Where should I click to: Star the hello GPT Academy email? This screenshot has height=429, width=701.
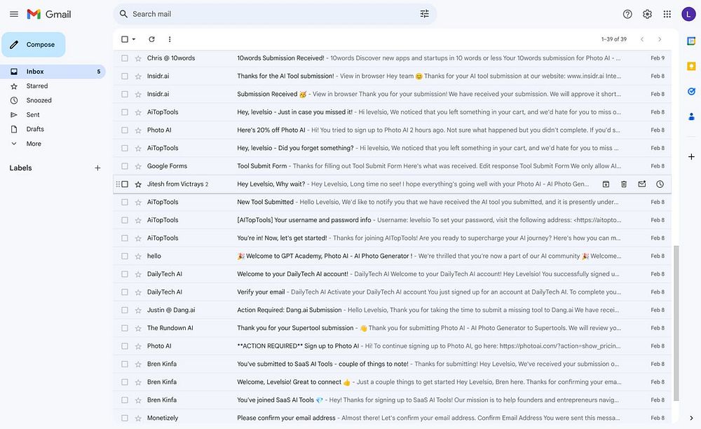[138, 256]
